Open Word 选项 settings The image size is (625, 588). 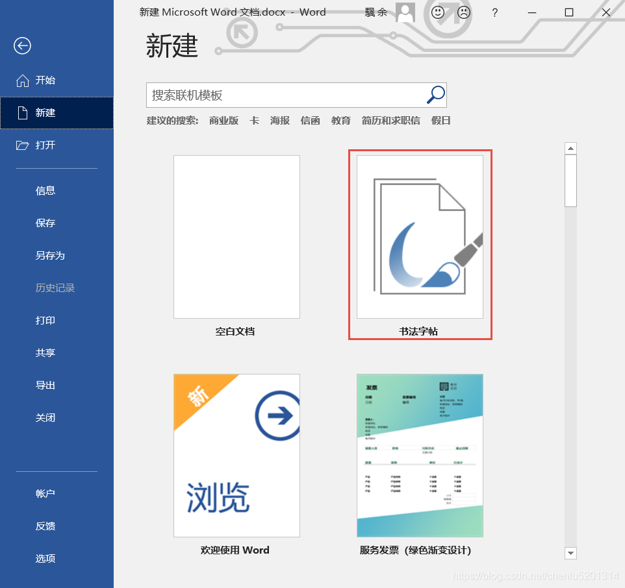(57, 559)
